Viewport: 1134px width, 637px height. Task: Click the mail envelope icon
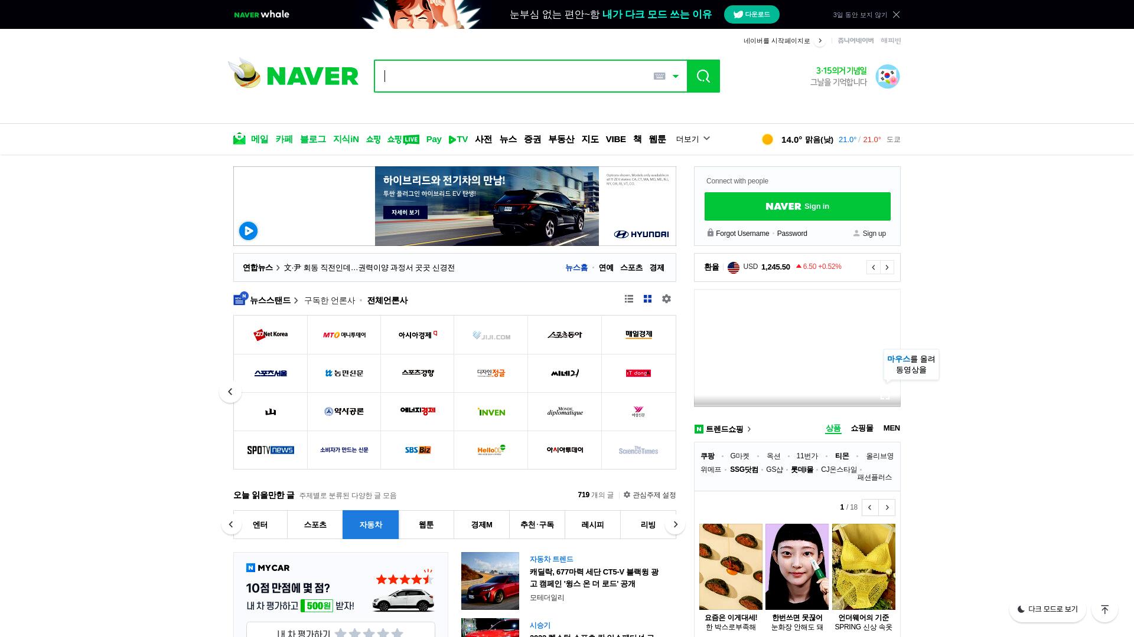[239, 139]
